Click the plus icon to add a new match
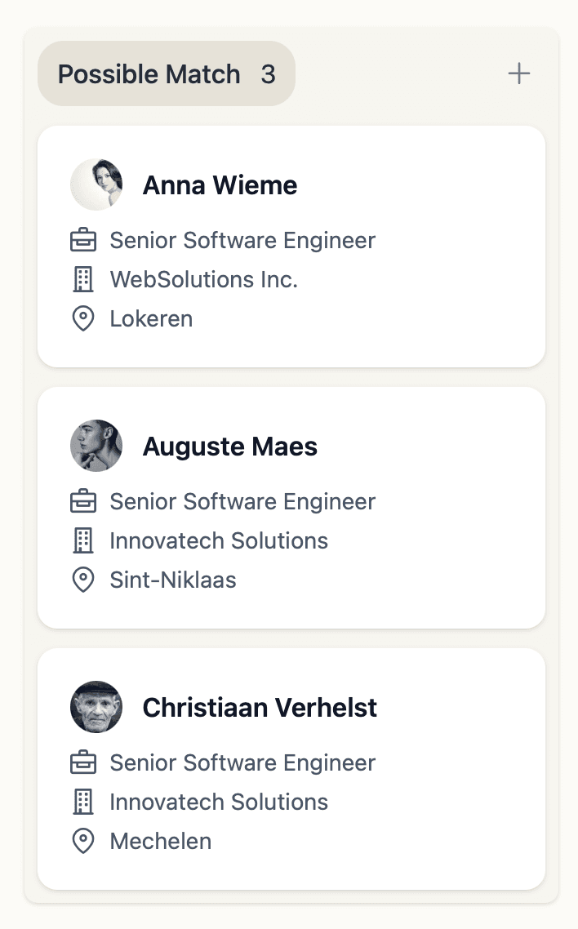Viewport: 578px width, 929px height. [518, 73]
